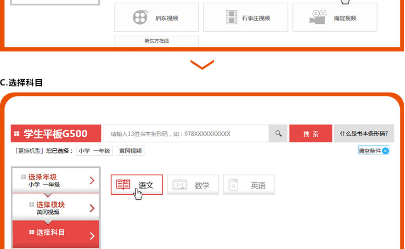Image resolution: width=405 pixels, height=249 pixels.
Task: Click the white grid icon beside 选择科目
Action: tap(32, 232)
